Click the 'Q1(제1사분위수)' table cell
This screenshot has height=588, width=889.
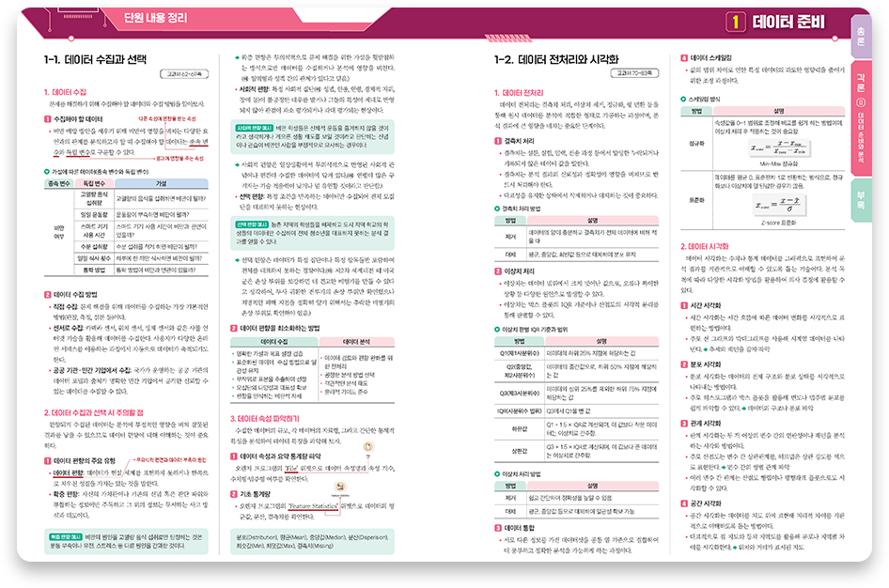(519, 353)
